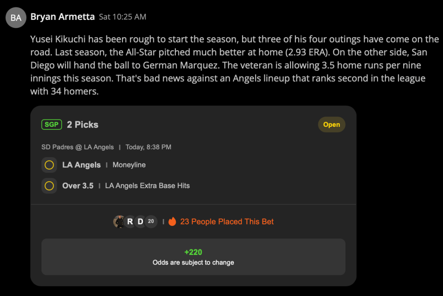Click LA Angels Extra Base Hits label

[148, 186]
